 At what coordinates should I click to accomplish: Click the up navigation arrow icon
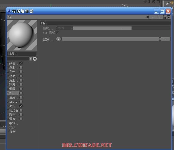coord(158,17)
